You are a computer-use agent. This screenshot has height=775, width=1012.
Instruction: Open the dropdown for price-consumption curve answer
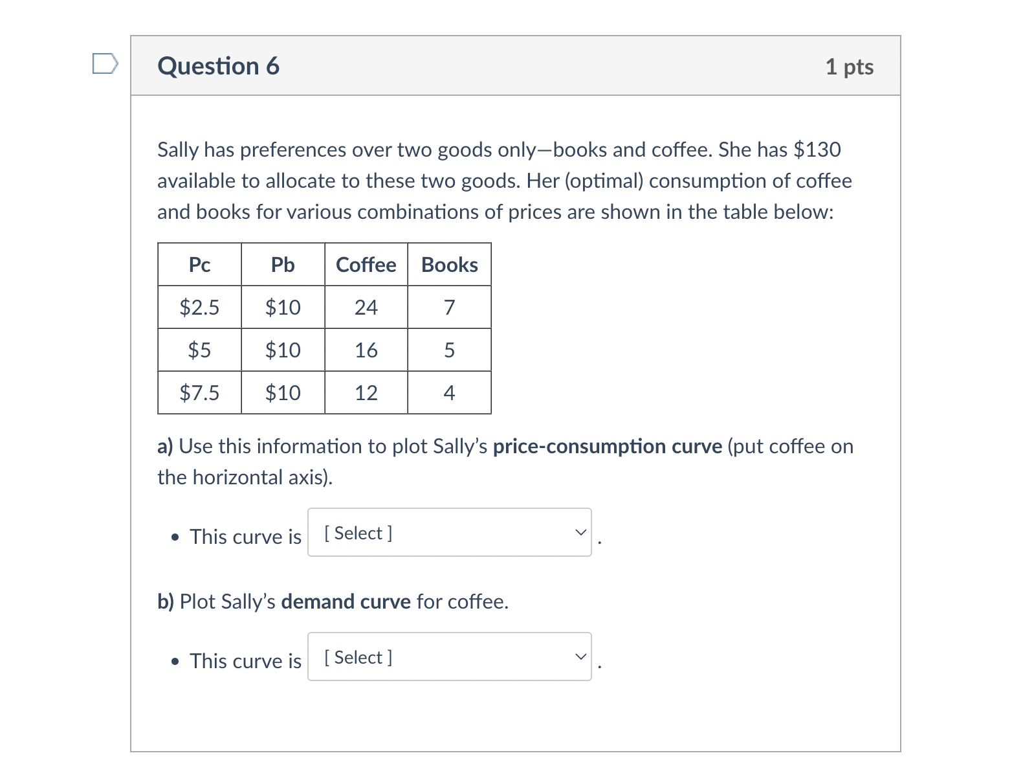tap(448, 533)
